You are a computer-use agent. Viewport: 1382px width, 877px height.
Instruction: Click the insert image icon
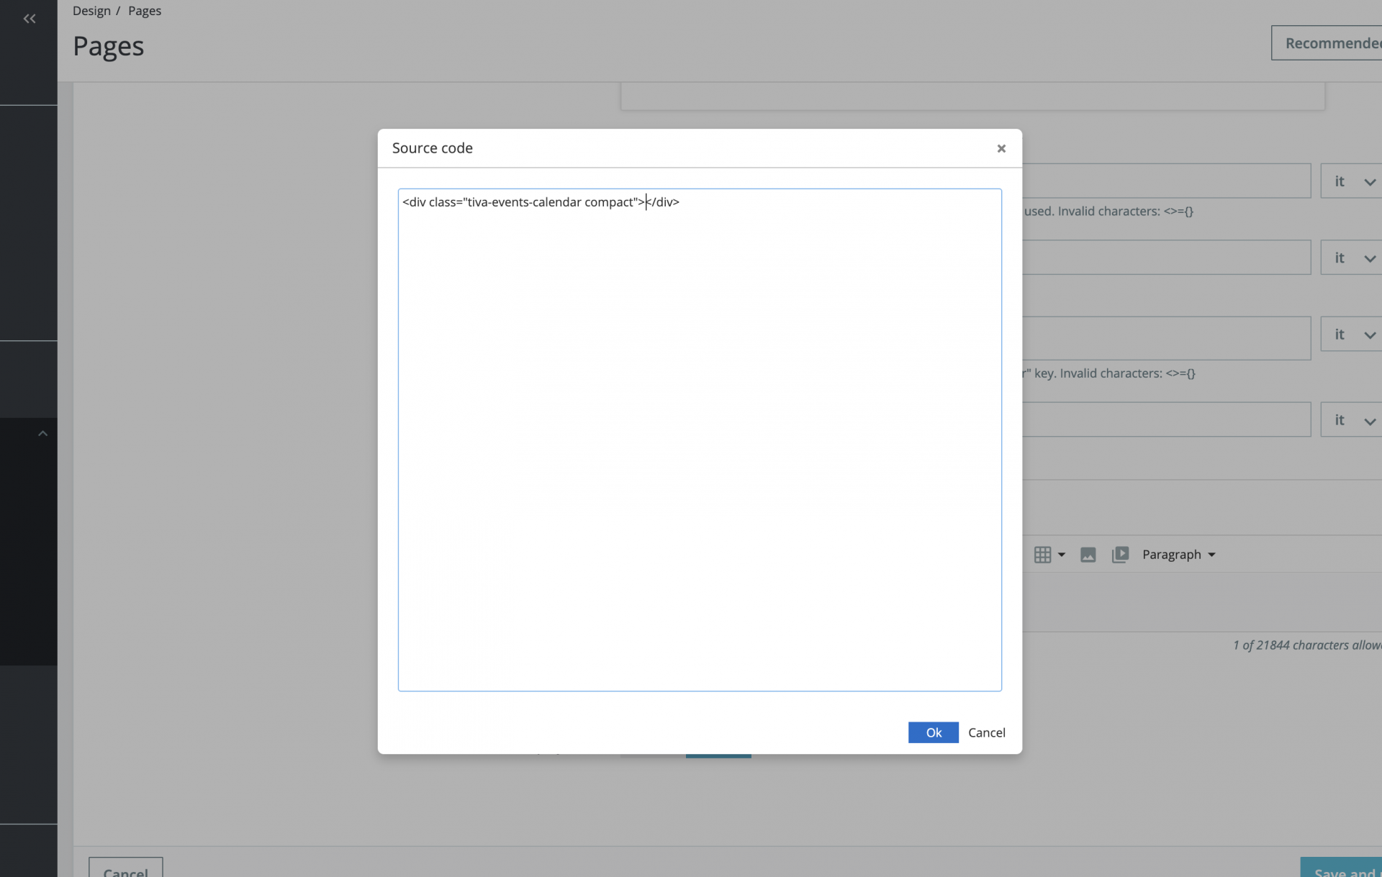1088,555
